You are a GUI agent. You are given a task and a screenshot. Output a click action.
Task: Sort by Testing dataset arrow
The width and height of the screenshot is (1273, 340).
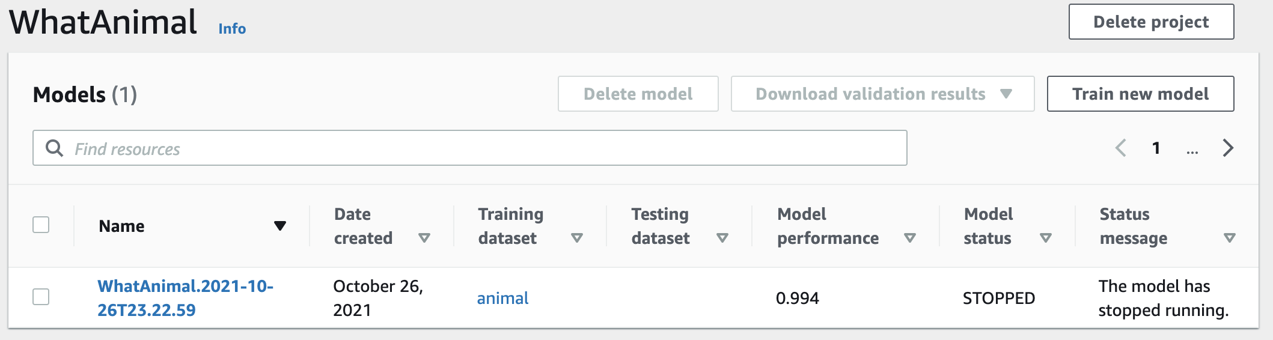click(x=722, y=238)
